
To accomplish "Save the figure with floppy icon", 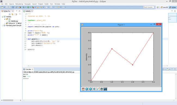I will (x=105, y=89).
